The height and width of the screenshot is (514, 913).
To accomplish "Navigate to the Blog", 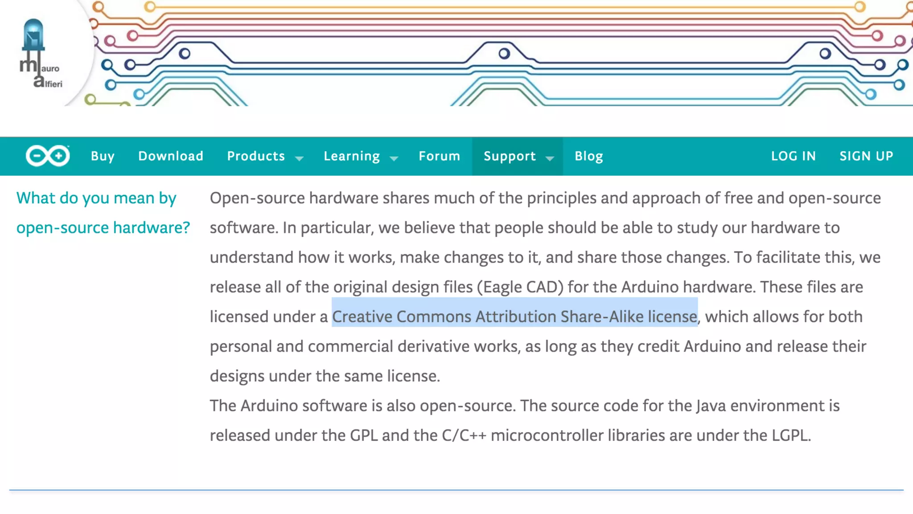I will click(x=588, y=156).
